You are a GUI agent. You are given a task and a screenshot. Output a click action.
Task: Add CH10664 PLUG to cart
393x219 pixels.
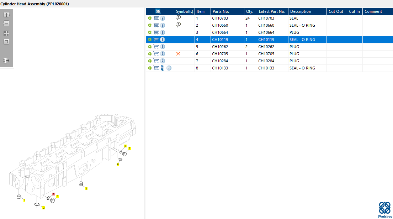point(156,32)
